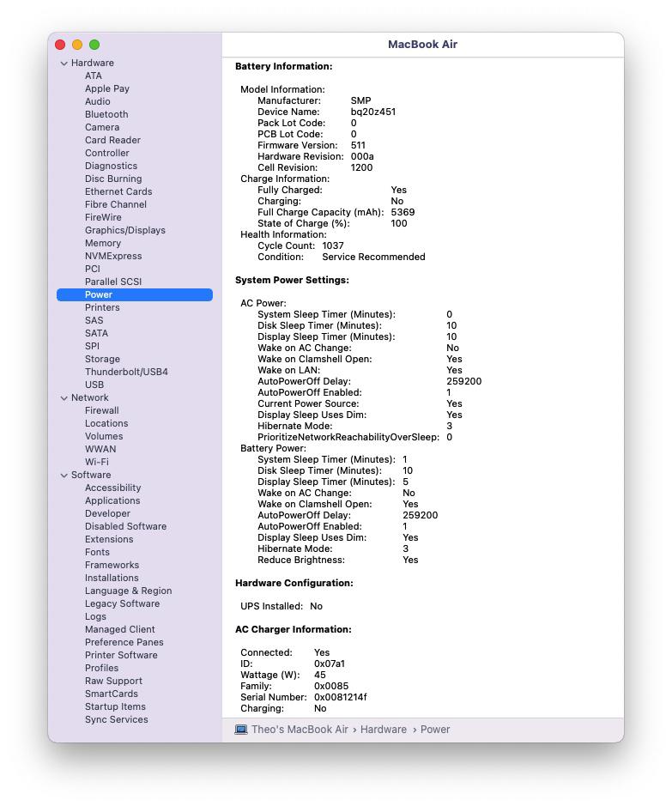The image size is (672, 806).
Task: Open the Installations entry
Action: (112, 578)
